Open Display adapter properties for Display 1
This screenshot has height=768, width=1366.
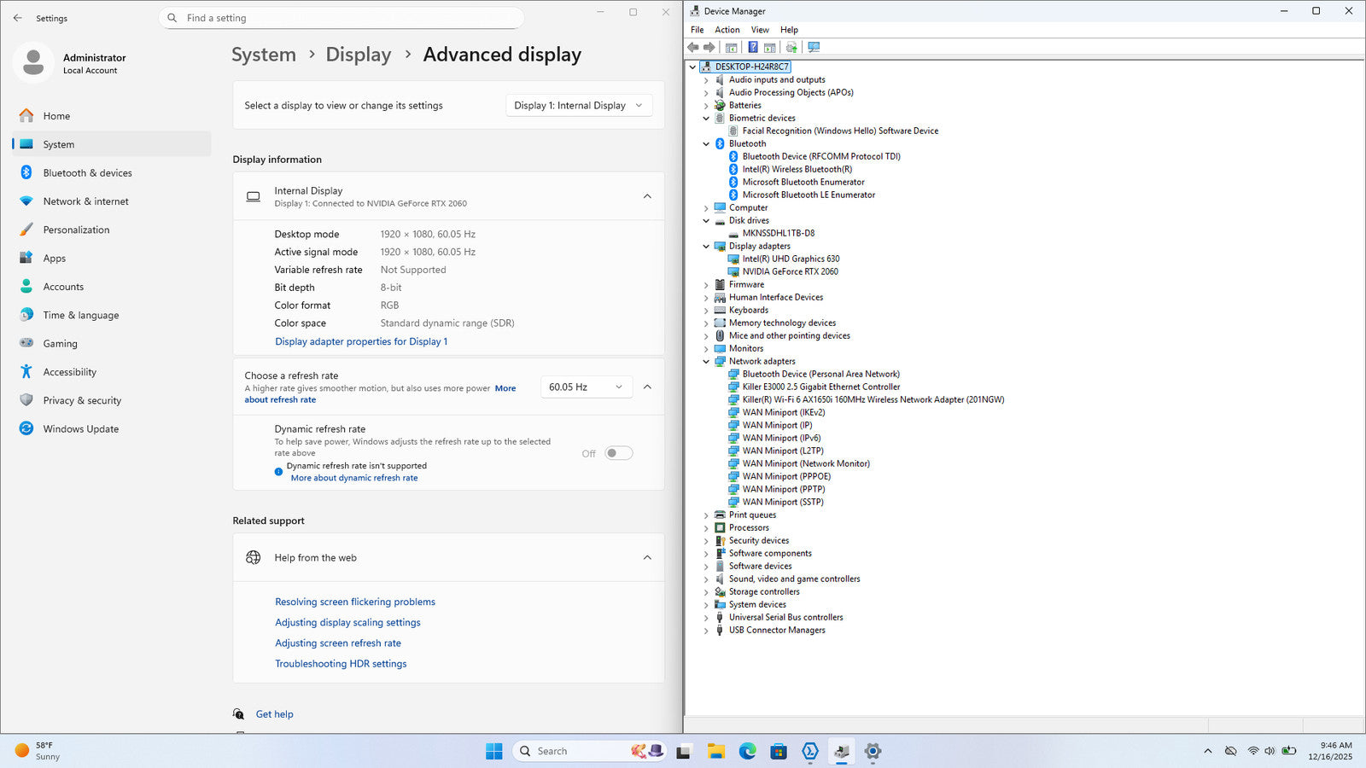coord(360,341)
